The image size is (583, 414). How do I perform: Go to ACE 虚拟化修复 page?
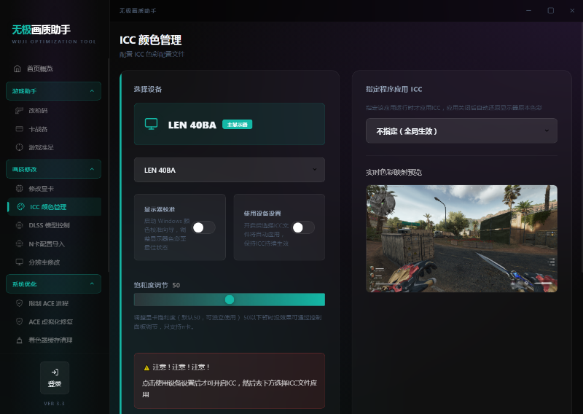click(50, 321)
